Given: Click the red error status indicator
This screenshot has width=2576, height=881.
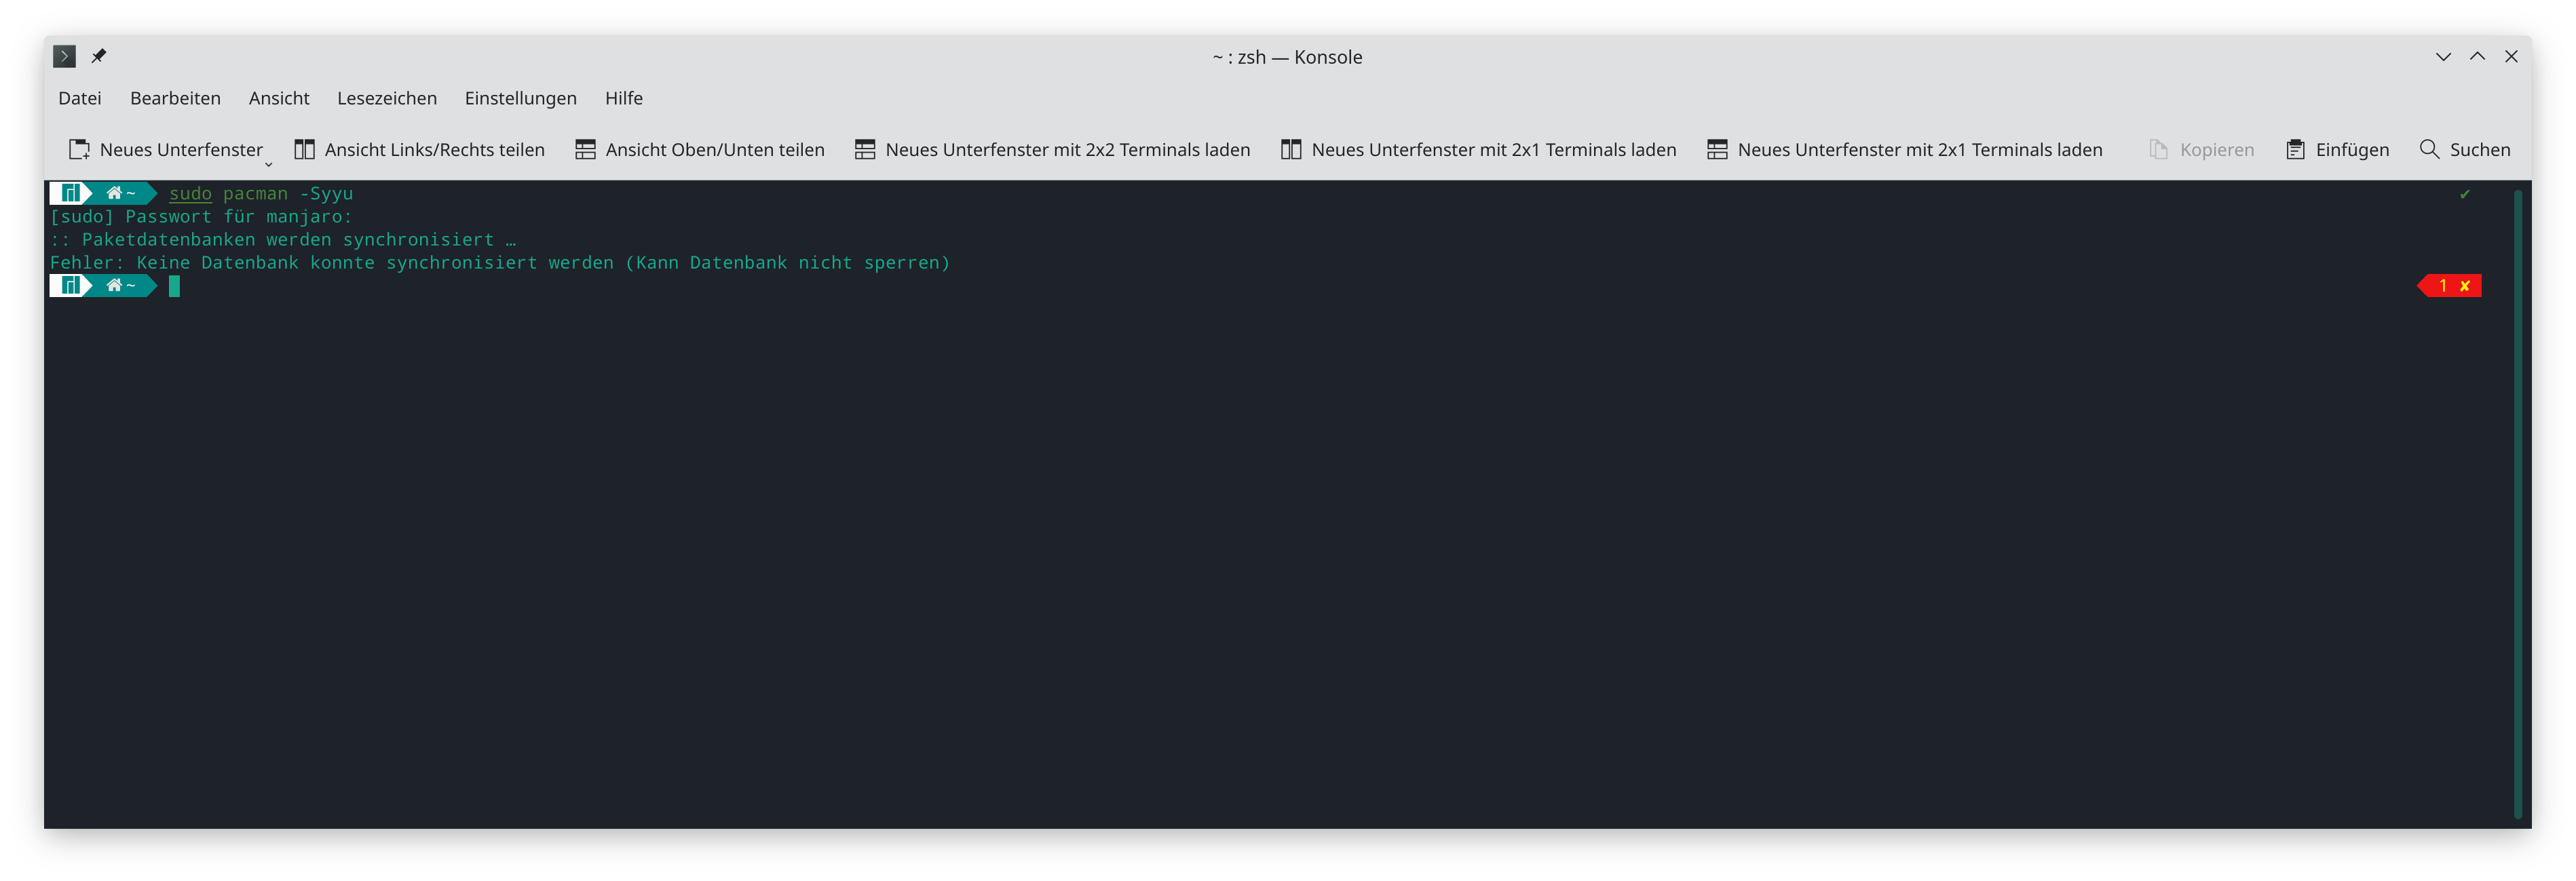Looking at the screenshot, I should pos(2451,286).
